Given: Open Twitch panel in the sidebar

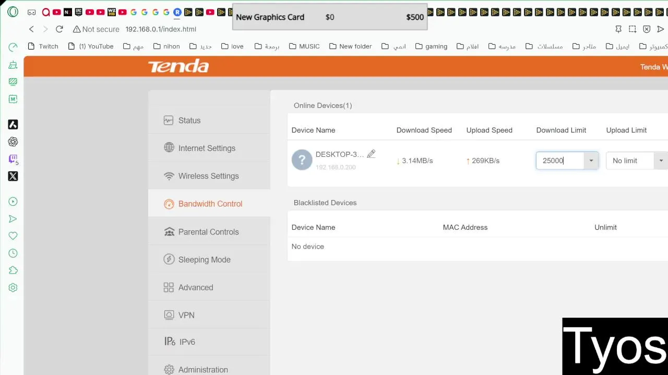Looking at the screenshot, I should (x=13, y=159).
